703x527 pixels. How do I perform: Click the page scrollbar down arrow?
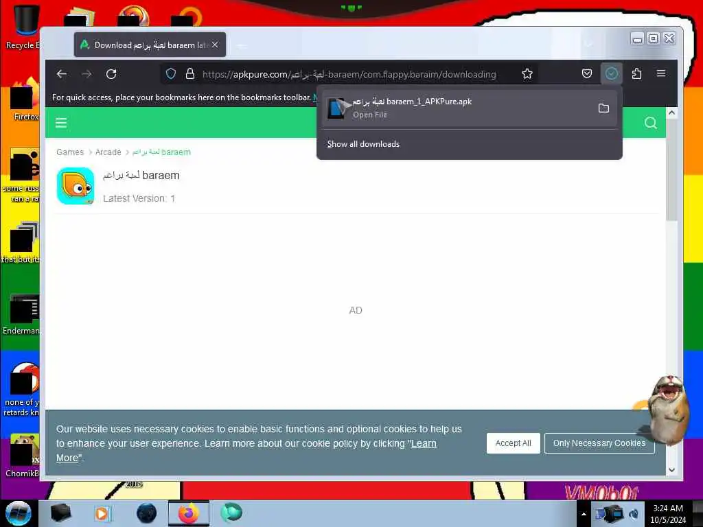click(671, 469)
